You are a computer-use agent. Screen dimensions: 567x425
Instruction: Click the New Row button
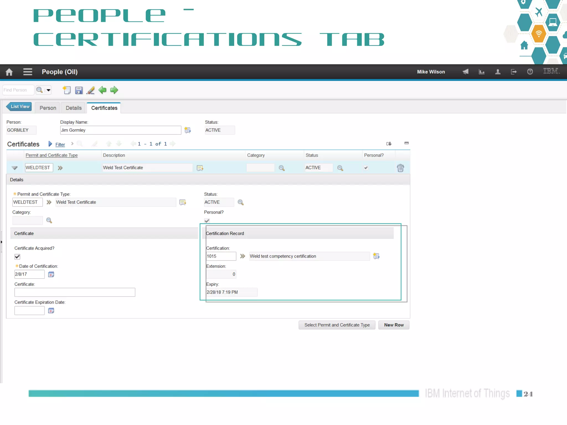click(394, 325)
